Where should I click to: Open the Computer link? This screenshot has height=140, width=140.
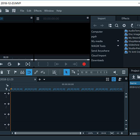click(x=97, y=31)
